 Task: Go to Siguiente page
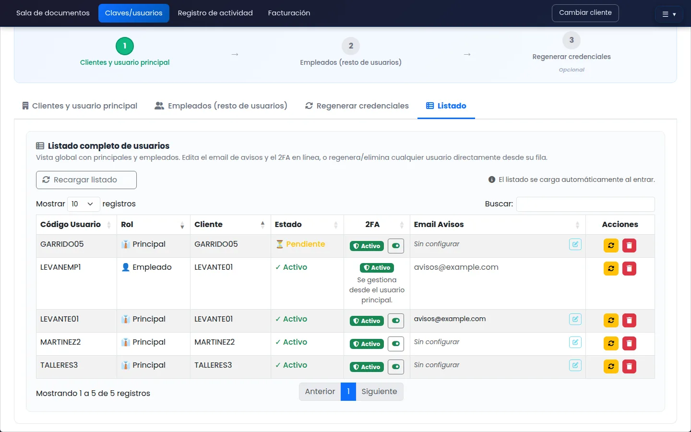[x=380, y=392]
